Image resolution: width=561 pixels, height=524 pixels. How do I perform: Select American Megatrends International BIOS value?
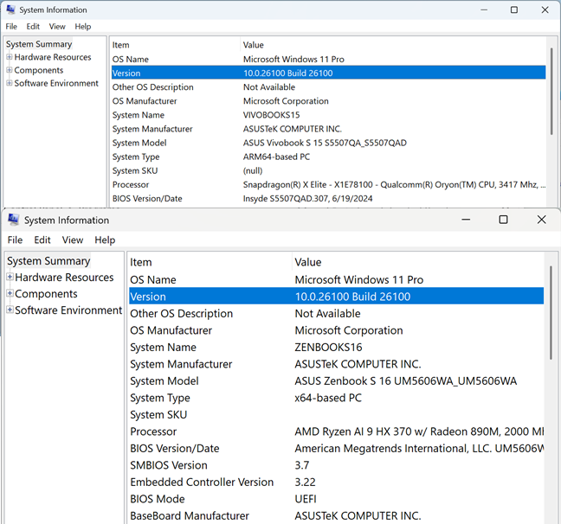419,449
